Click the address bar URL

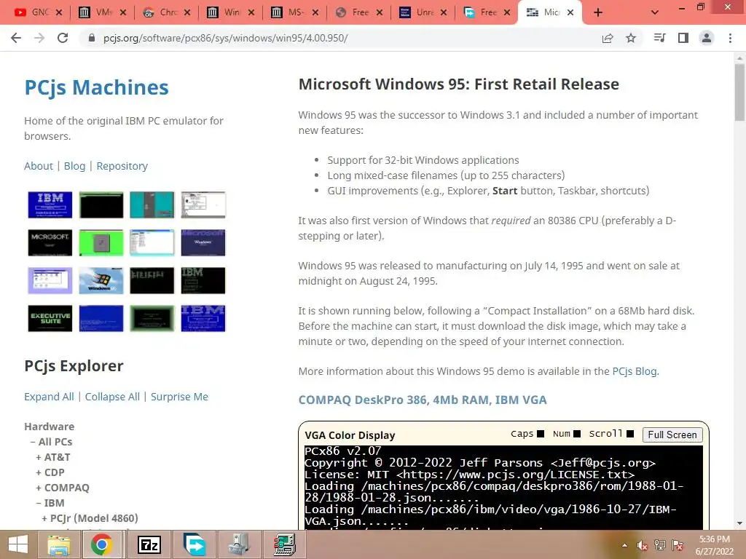(x=226, y=38)
